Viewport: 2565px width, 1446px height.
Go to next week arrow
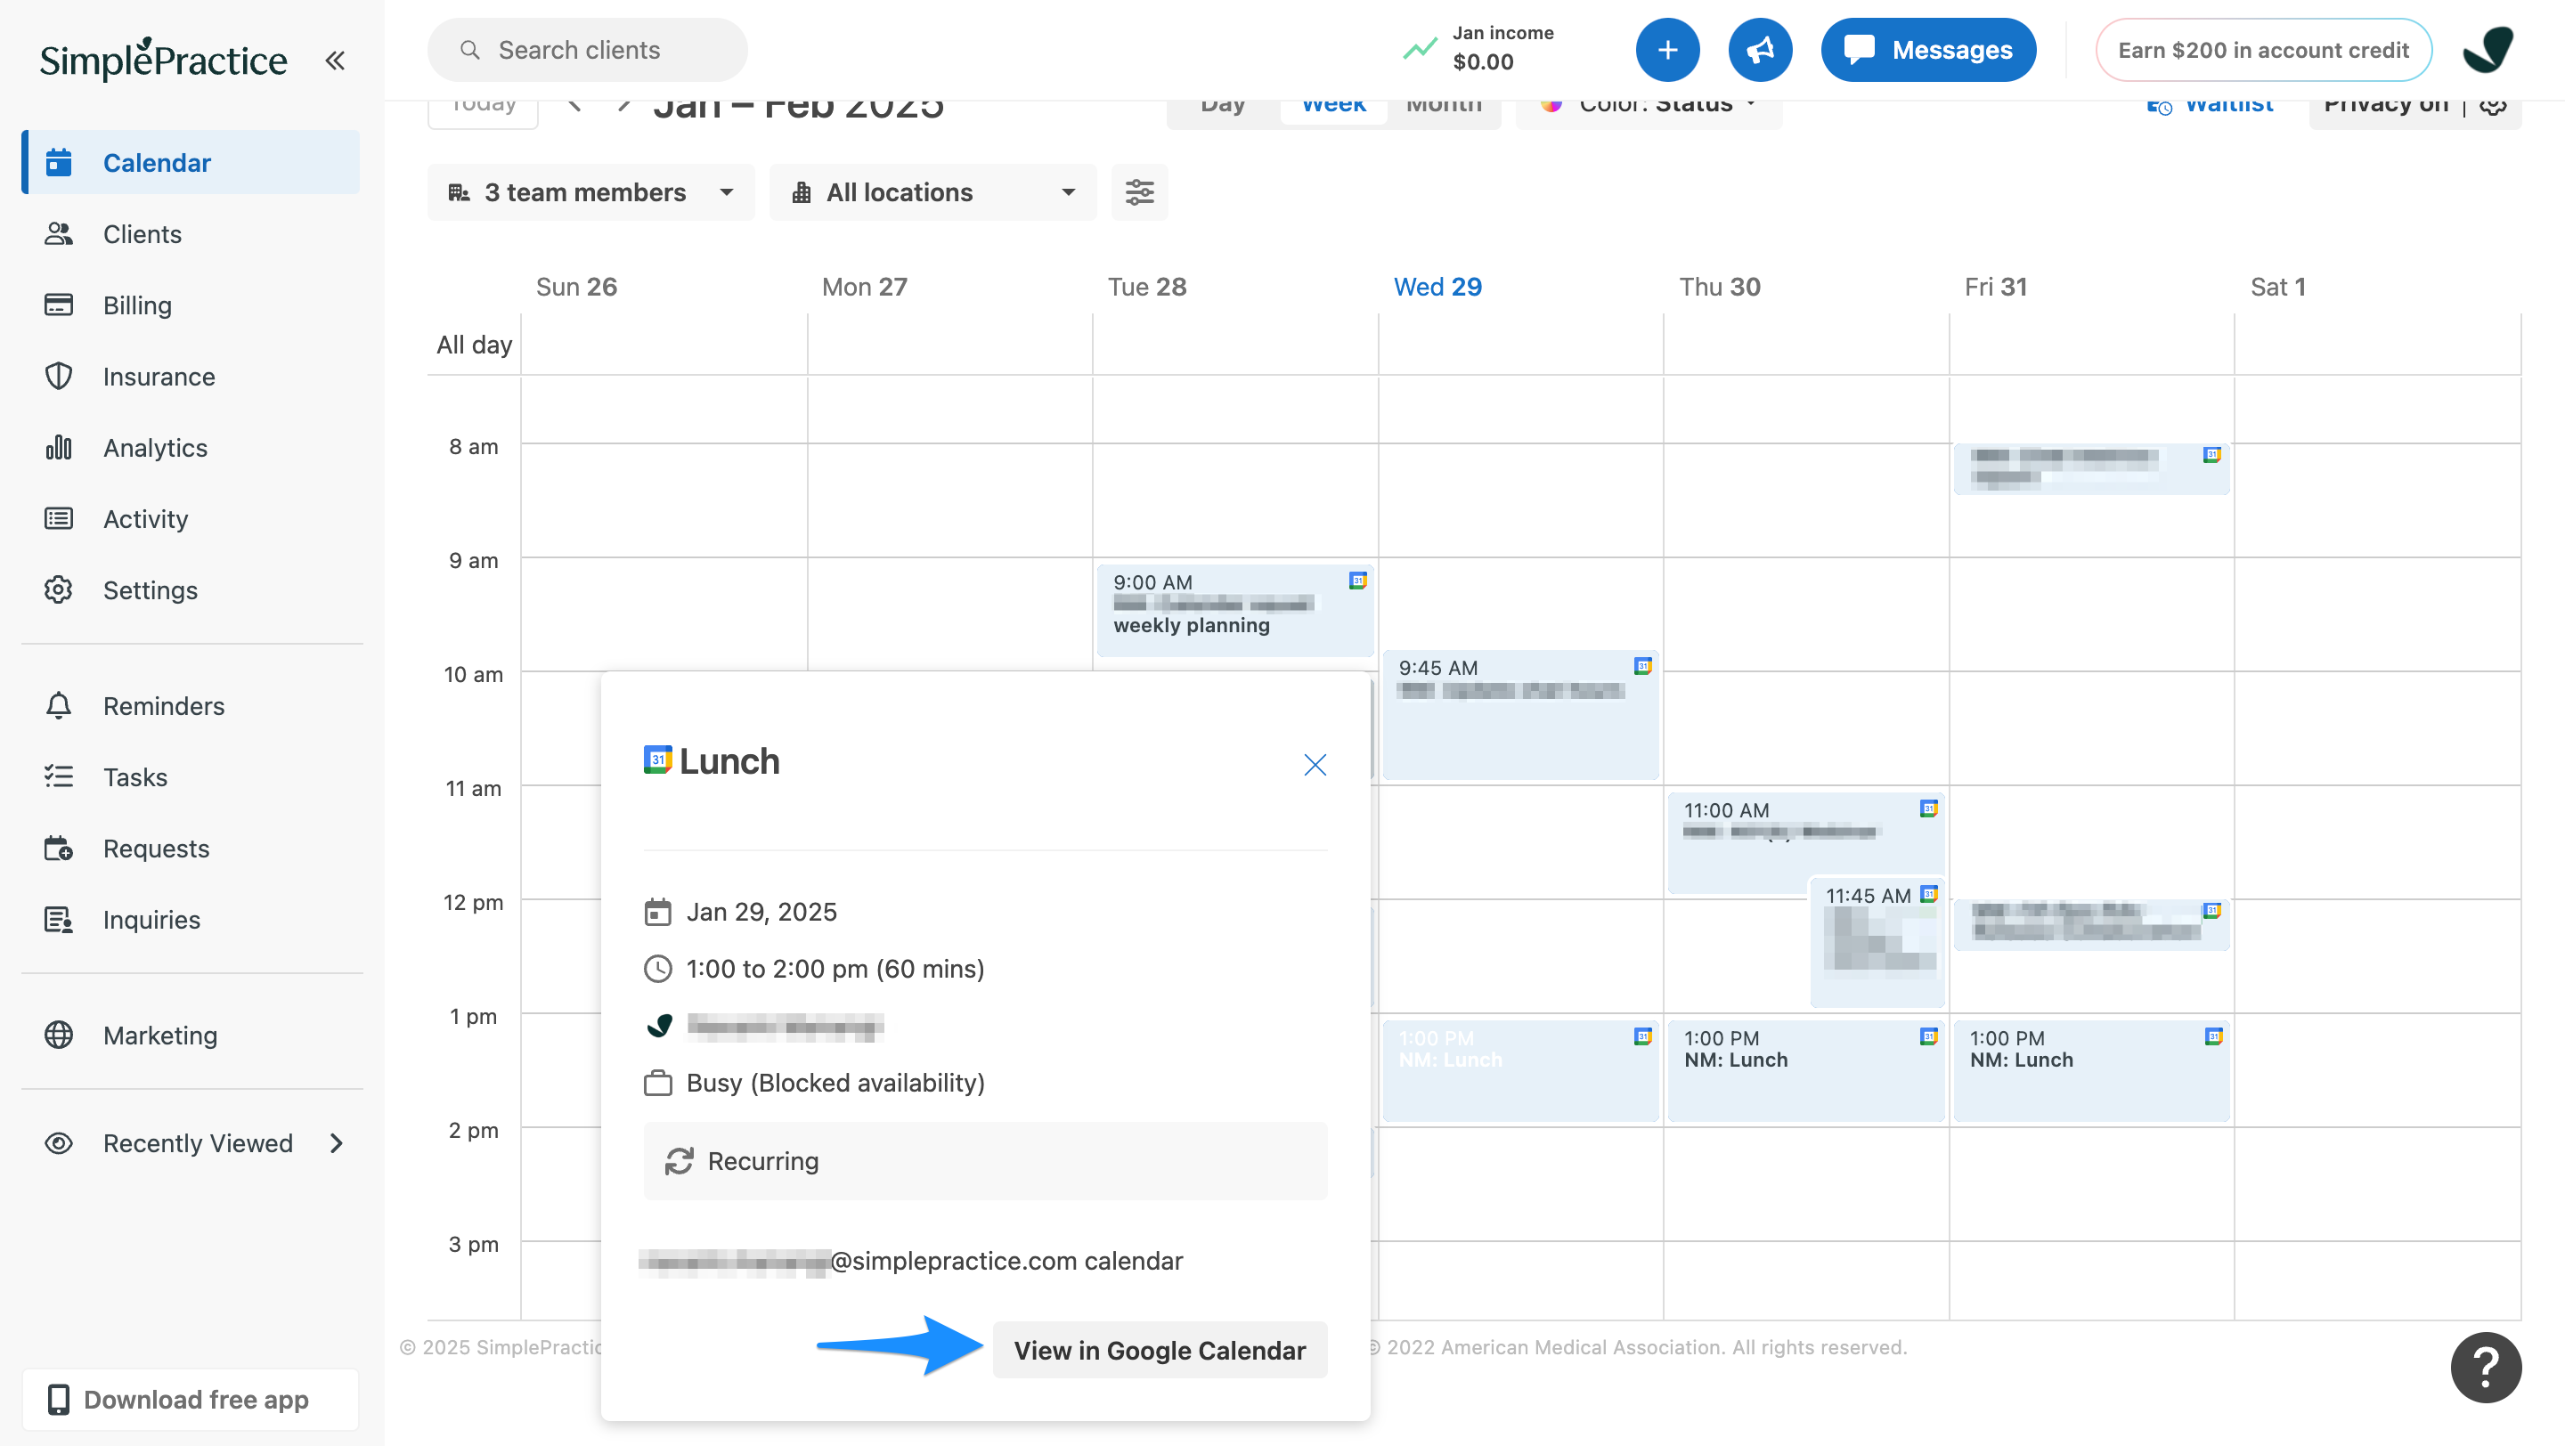point(623,104)
